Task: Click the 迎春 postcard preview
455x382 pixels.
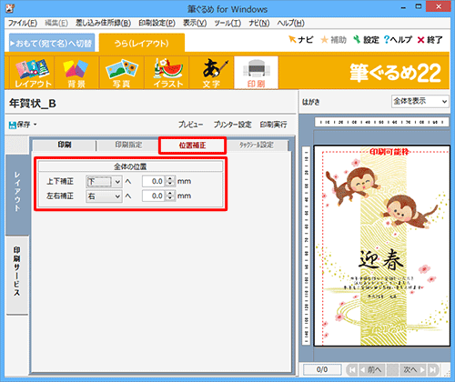Action: point(382,246)
